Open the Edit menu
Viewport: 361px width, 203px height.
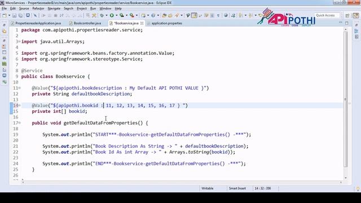point(12,8)
